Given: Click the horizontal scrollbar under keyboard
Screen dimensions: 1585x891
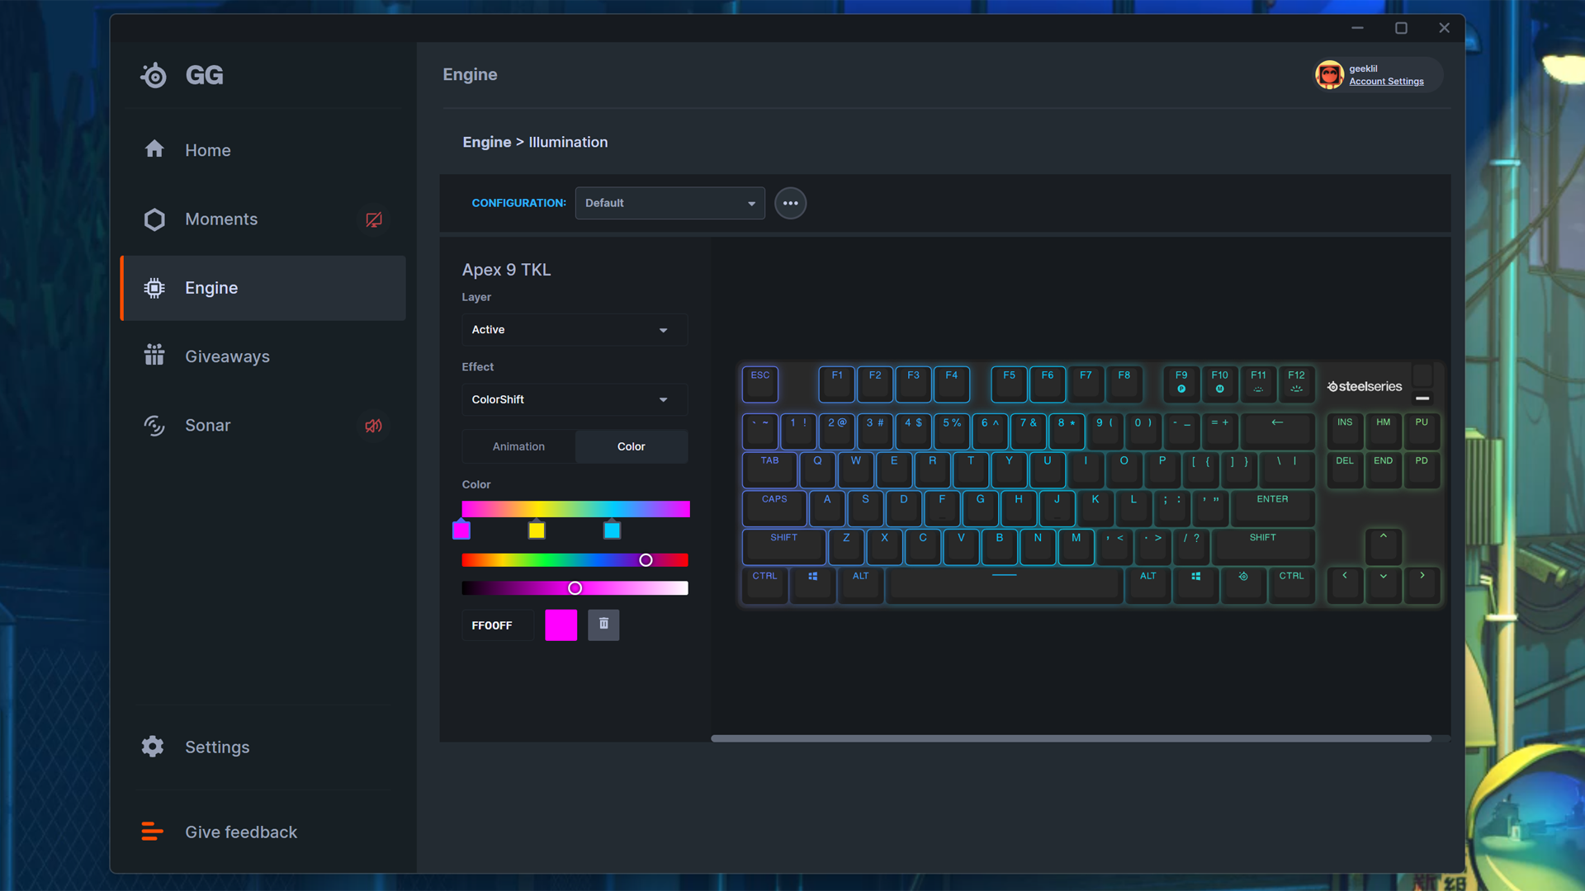Looking at the screenshot, I should tap(1071, 738).
